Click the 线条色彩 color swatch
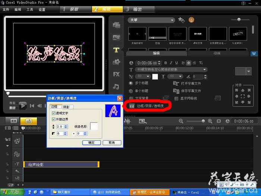The height and width of the screenshot is (196, 261). coord(94,126)
